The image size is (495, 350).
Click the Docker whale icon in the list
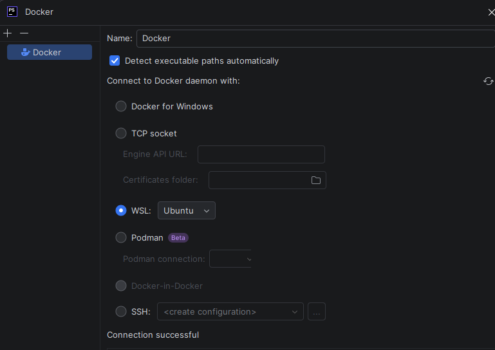(x=26, y=52)
